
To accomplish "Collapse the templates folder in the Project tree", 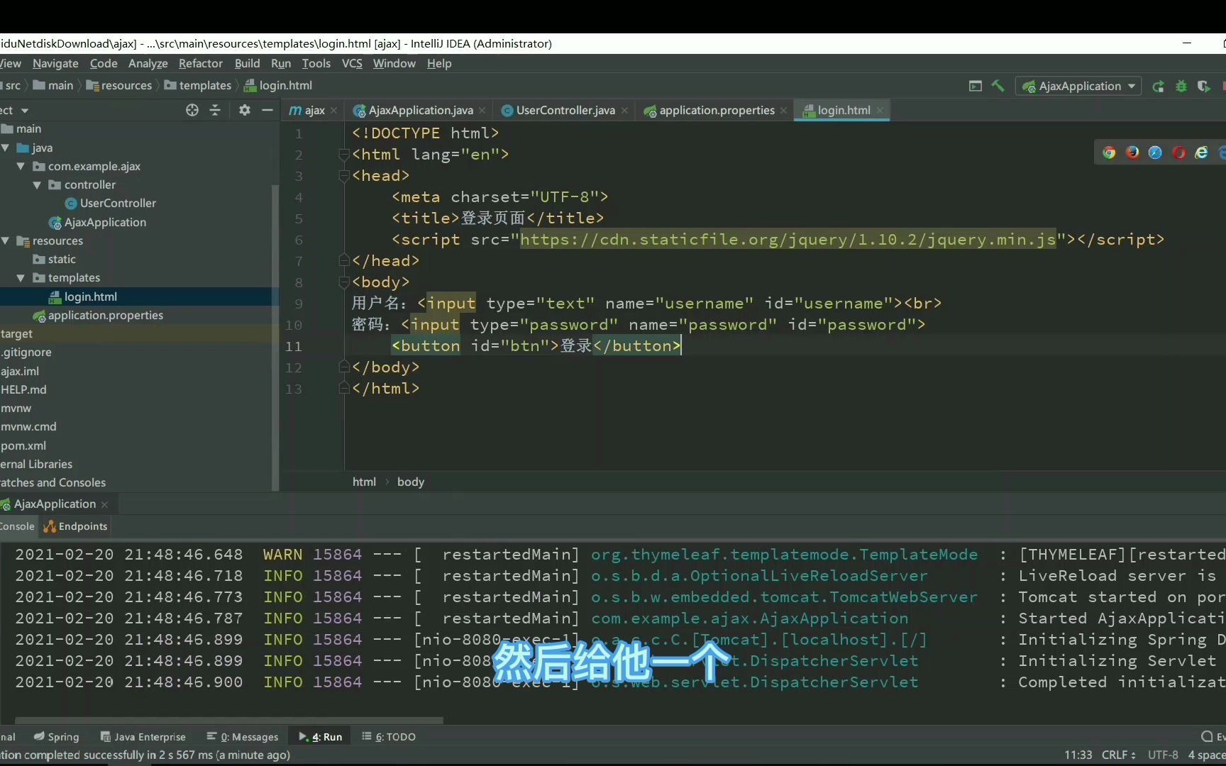I will (21, 277).
